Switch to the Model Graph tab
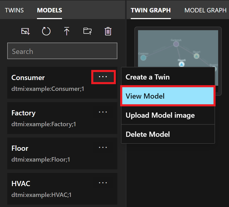 click(x=205, y=10)
